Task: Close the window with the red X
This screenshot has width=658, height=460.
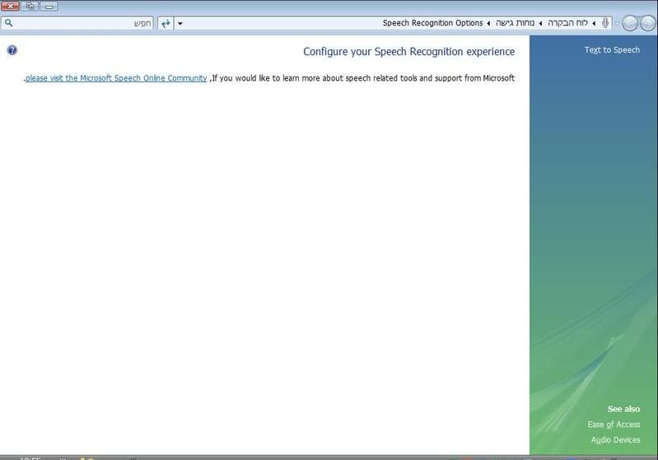Action: 10,7
